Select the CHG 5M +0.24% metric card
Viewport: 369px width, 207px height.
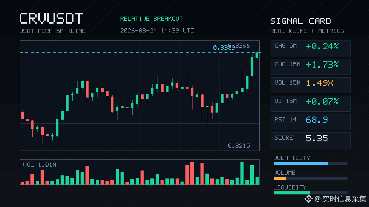coord(311,48)
